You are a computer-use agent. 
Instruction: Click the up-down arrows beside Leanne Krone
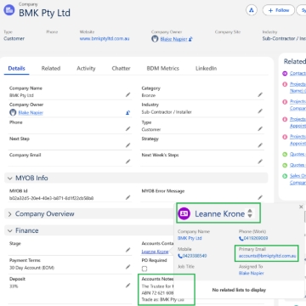pyautogui.click(x=250, y=213)
